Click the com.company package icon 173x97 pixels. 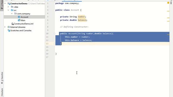point(15,13)
